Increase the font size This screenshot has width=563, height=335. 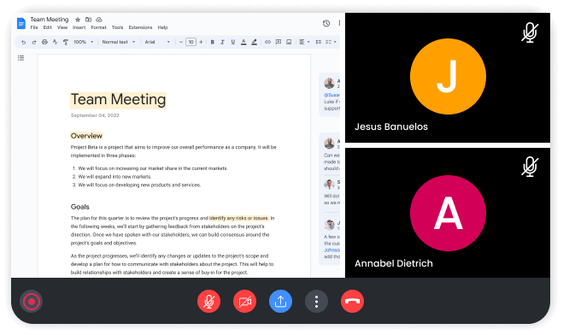(x=201, y=42)
